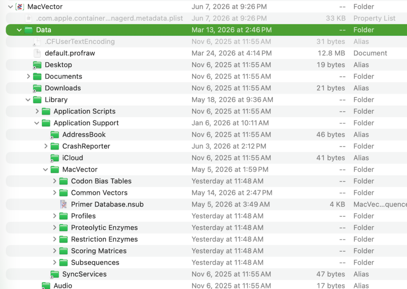Viewport: 407px width, 289px height.
Task: Click the CrashReporter folder icon
Action: [x=55, y=146]
